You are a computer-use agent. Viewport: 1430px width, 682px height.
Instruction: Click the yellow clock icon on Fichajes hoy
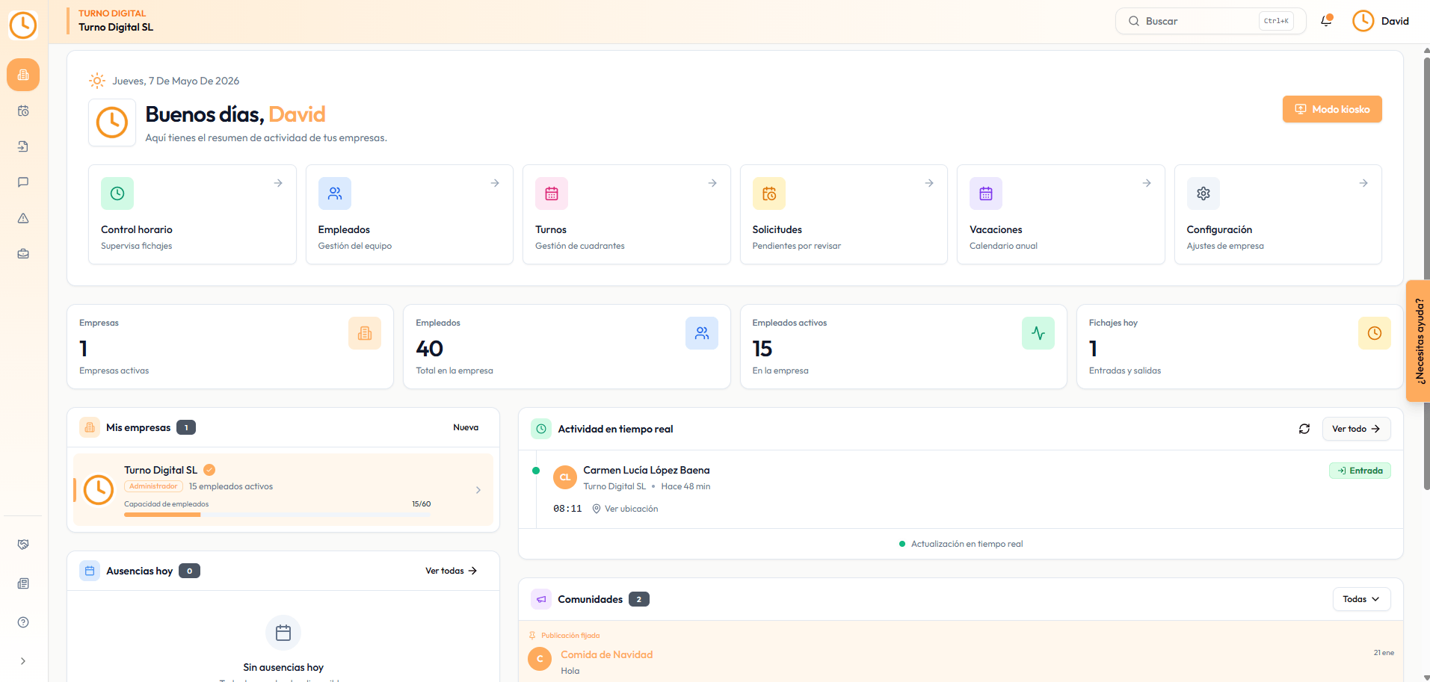[x=1375, y=333]
